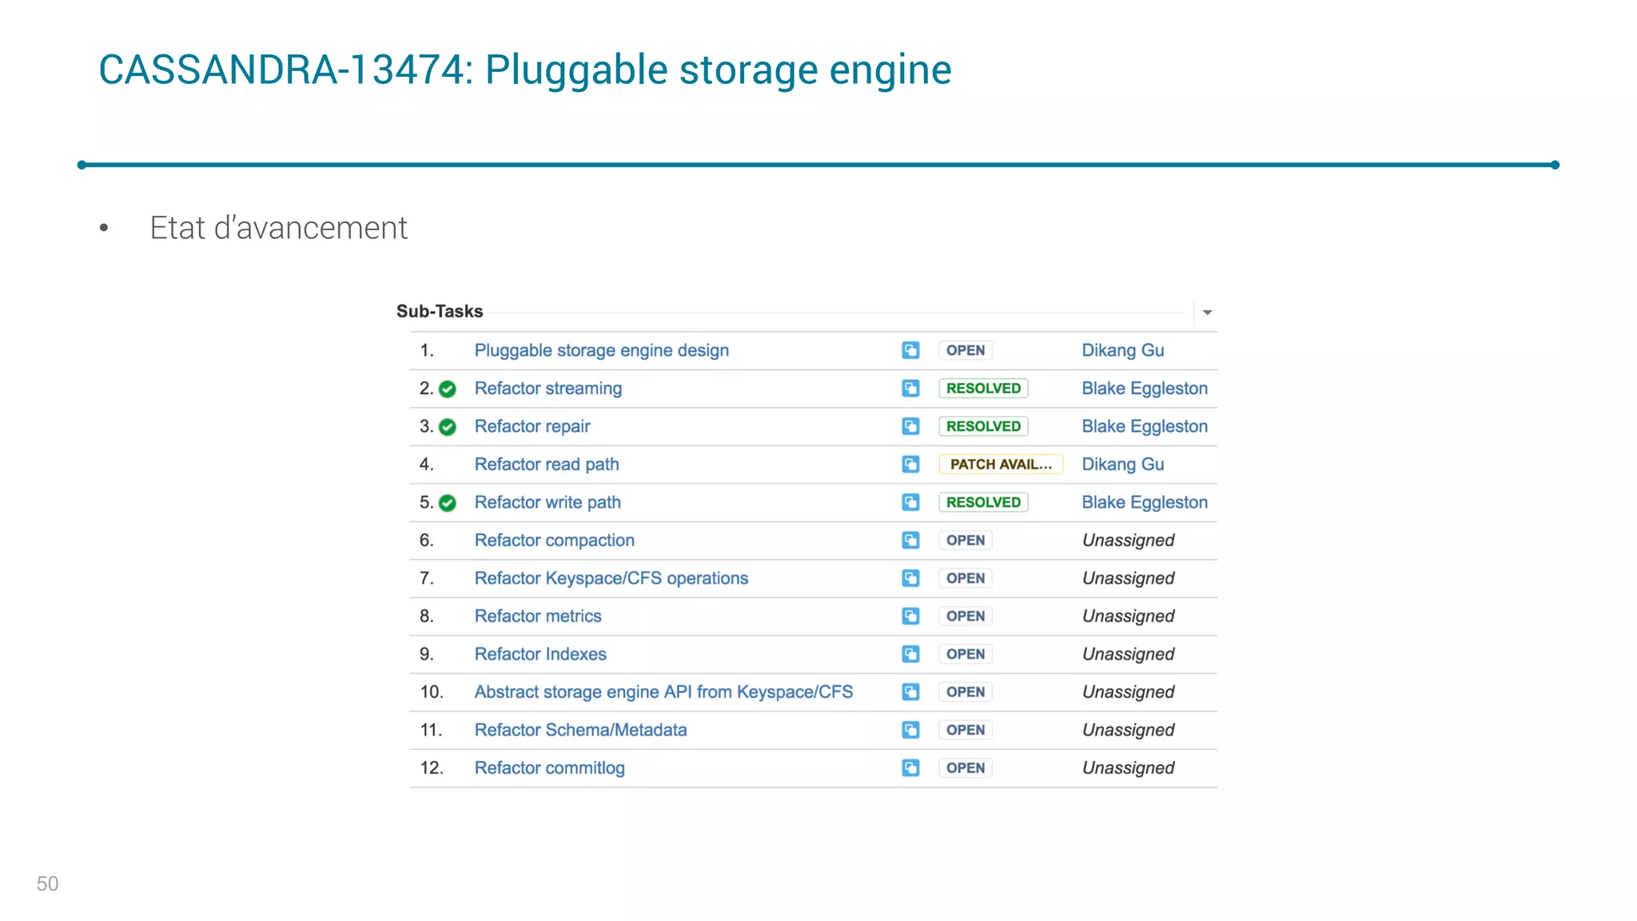Click Blake Eggleston on Refactor streaming row

(x=1144, y=389)
